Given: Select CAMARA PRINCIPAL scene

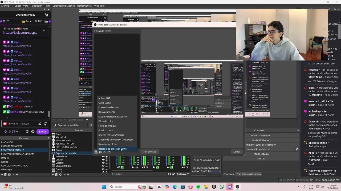Looking at the screenshot, I should click(24, 146).
